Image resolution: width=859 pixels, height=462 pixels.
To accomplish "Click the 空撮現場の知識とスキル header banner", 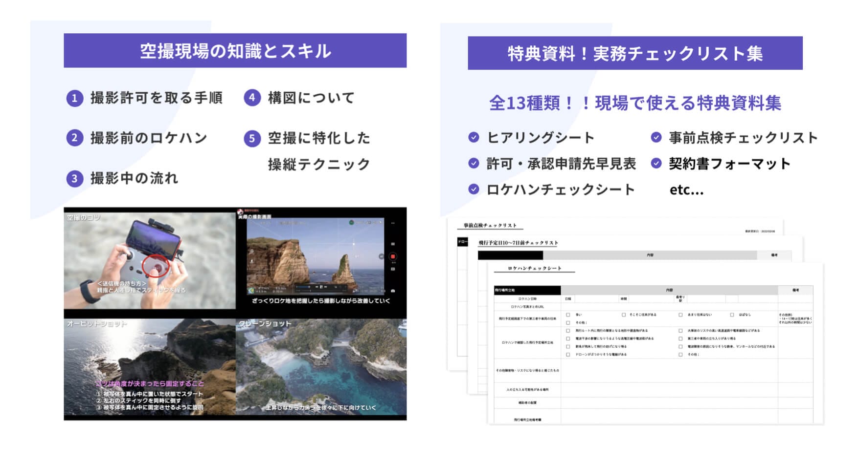I will 235,51.
